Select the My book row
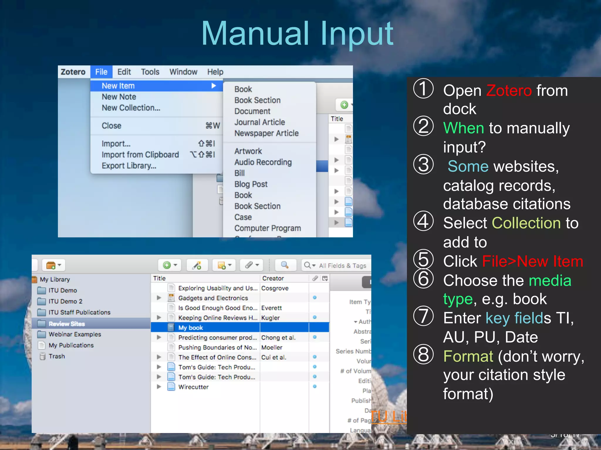Image resolution: width=601 pixels, height=450 pixels. tap(240, 328)
